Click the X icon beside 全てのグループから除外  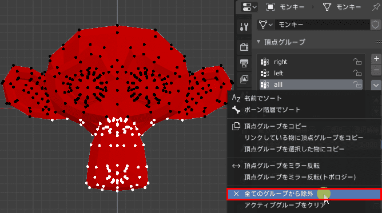(x=236, y=194)
